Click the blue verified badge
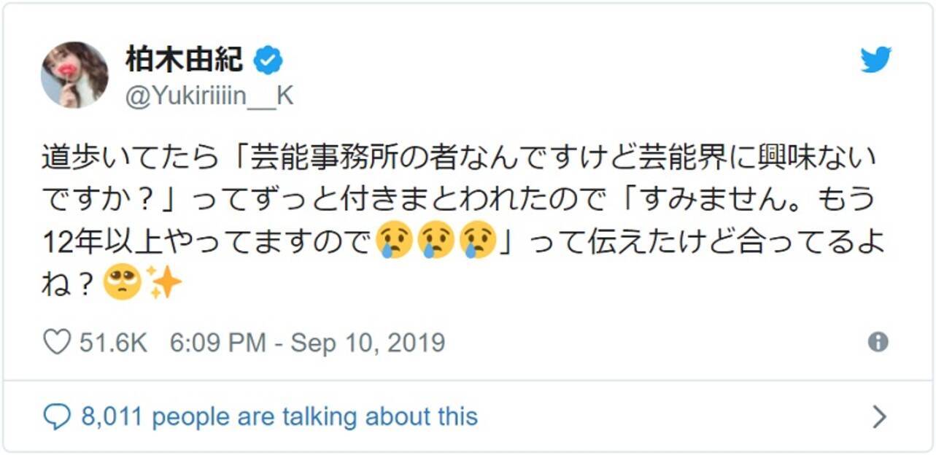Viewport: 936px width, 455px height. point(268,61)
